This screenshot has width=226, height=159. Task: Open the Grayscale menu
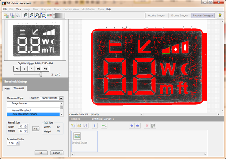click(x=46, y=9)
